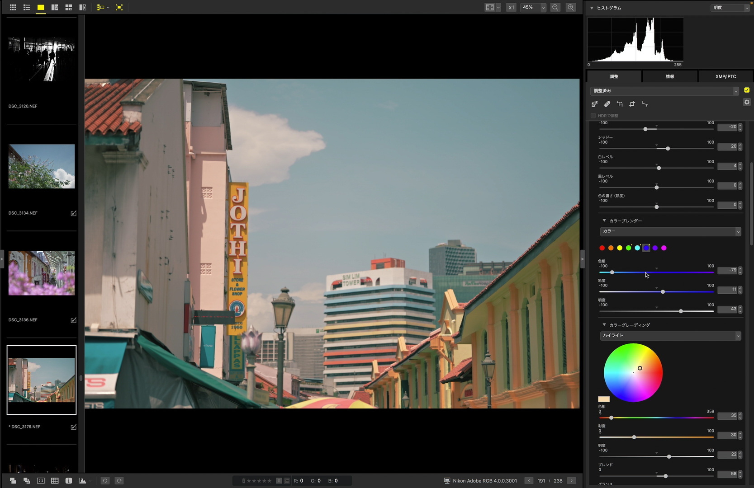Open the 45% zoom ratio dropdown
The height and width of the screenshot is (488, 754).
(x=543, y=7)
